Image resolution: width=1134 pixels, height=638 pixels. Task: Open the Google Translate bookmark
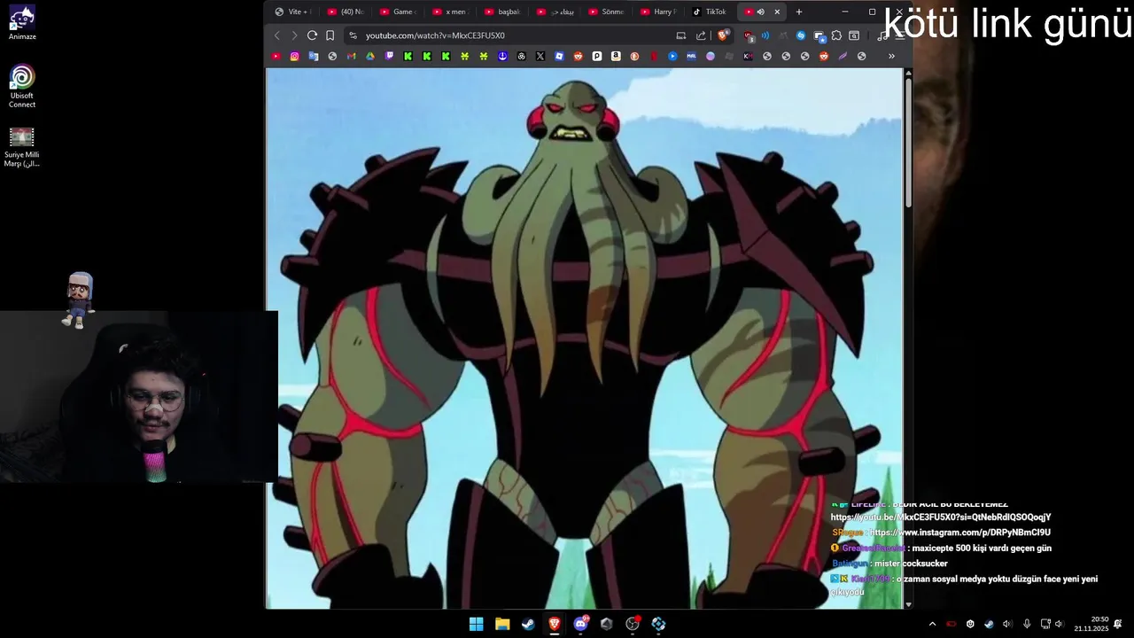coord(314,56)
